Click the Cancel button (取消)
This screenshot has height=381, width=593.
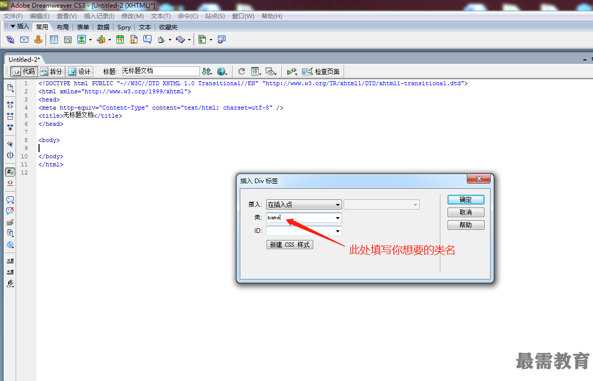[466, 212]
